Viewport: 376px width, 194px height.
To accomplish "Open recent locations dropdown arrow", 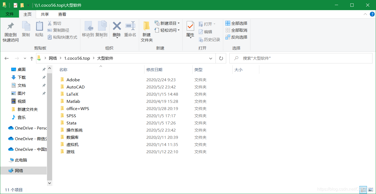I will (x=25, y=58).
